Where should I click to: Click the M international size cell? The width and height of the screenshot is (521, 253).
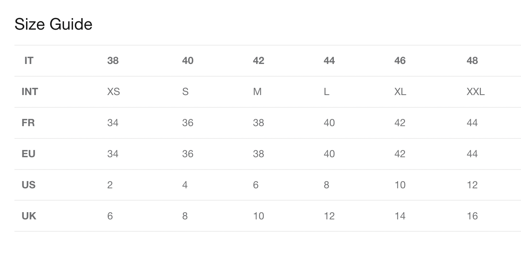pyautogui.click(x=257, y=92)
